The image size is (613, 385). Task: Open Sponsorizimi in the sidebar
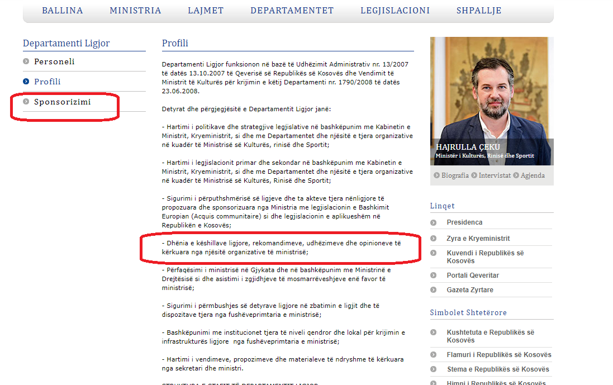click(x=62, y=102)
